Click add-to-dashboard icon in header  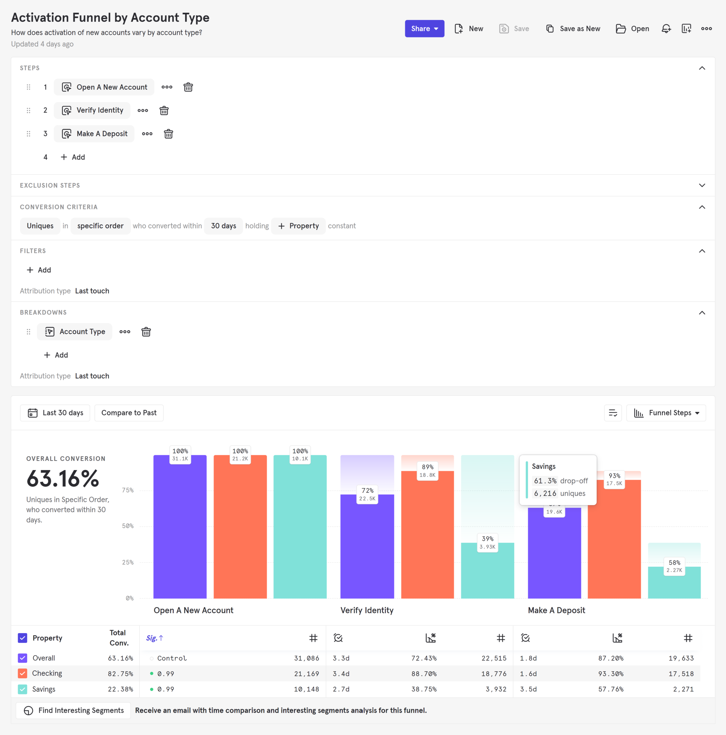click(686, 28)
